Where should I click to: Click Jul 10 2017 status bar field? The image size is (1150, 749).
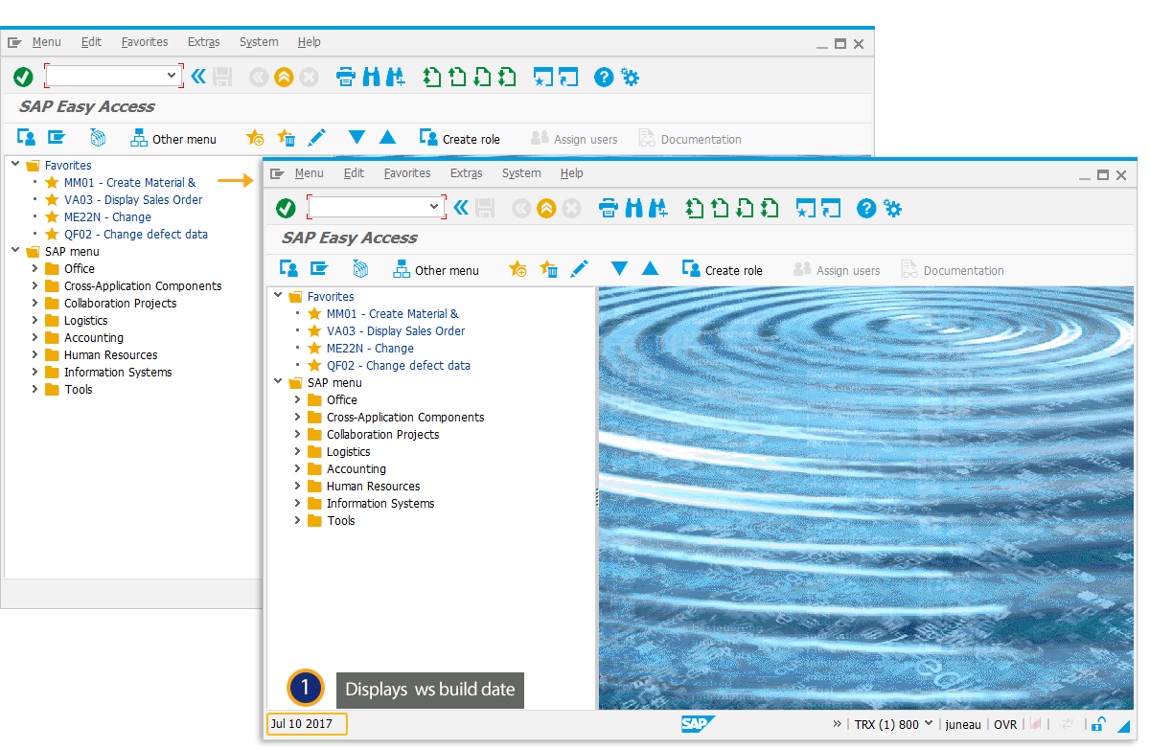coord(307,724)
